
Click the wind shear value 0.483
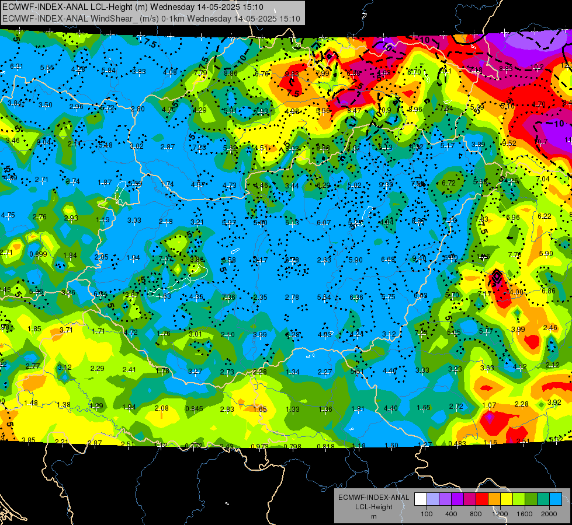457,443
